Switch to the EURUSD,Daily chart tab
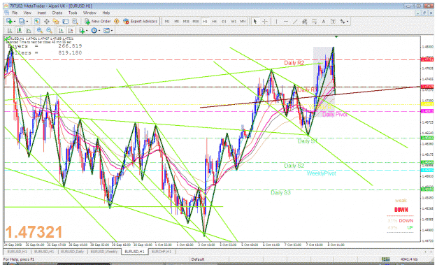The image size is (437, 265). tap(72, 252)
